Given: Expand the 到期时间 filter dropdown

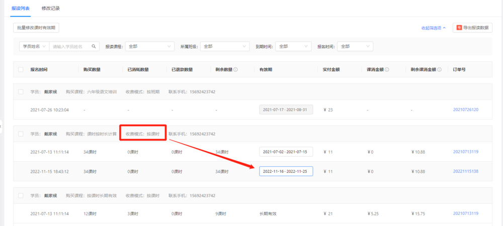Looking at the screenshot, I should [293, 46].
